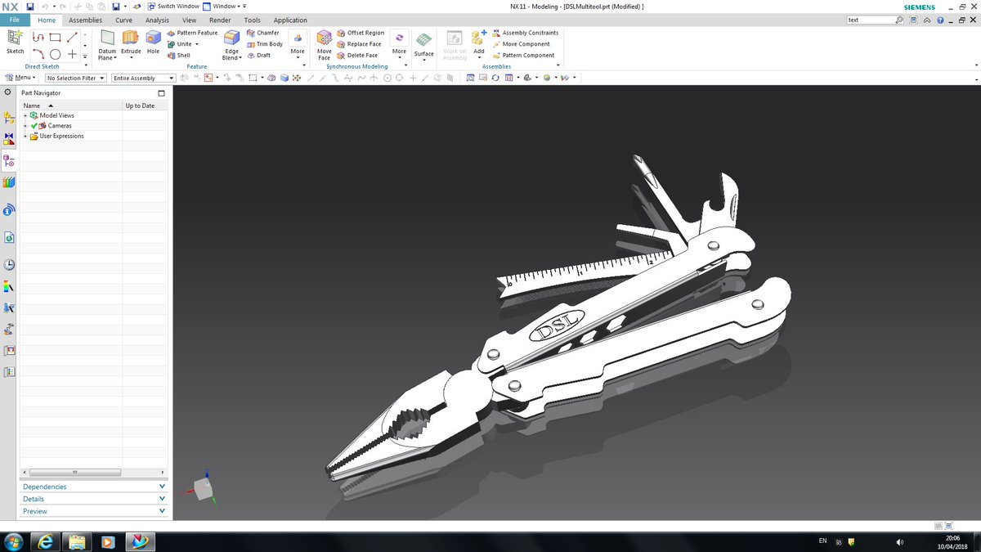Choose Pattern Component command

(523, 56)
